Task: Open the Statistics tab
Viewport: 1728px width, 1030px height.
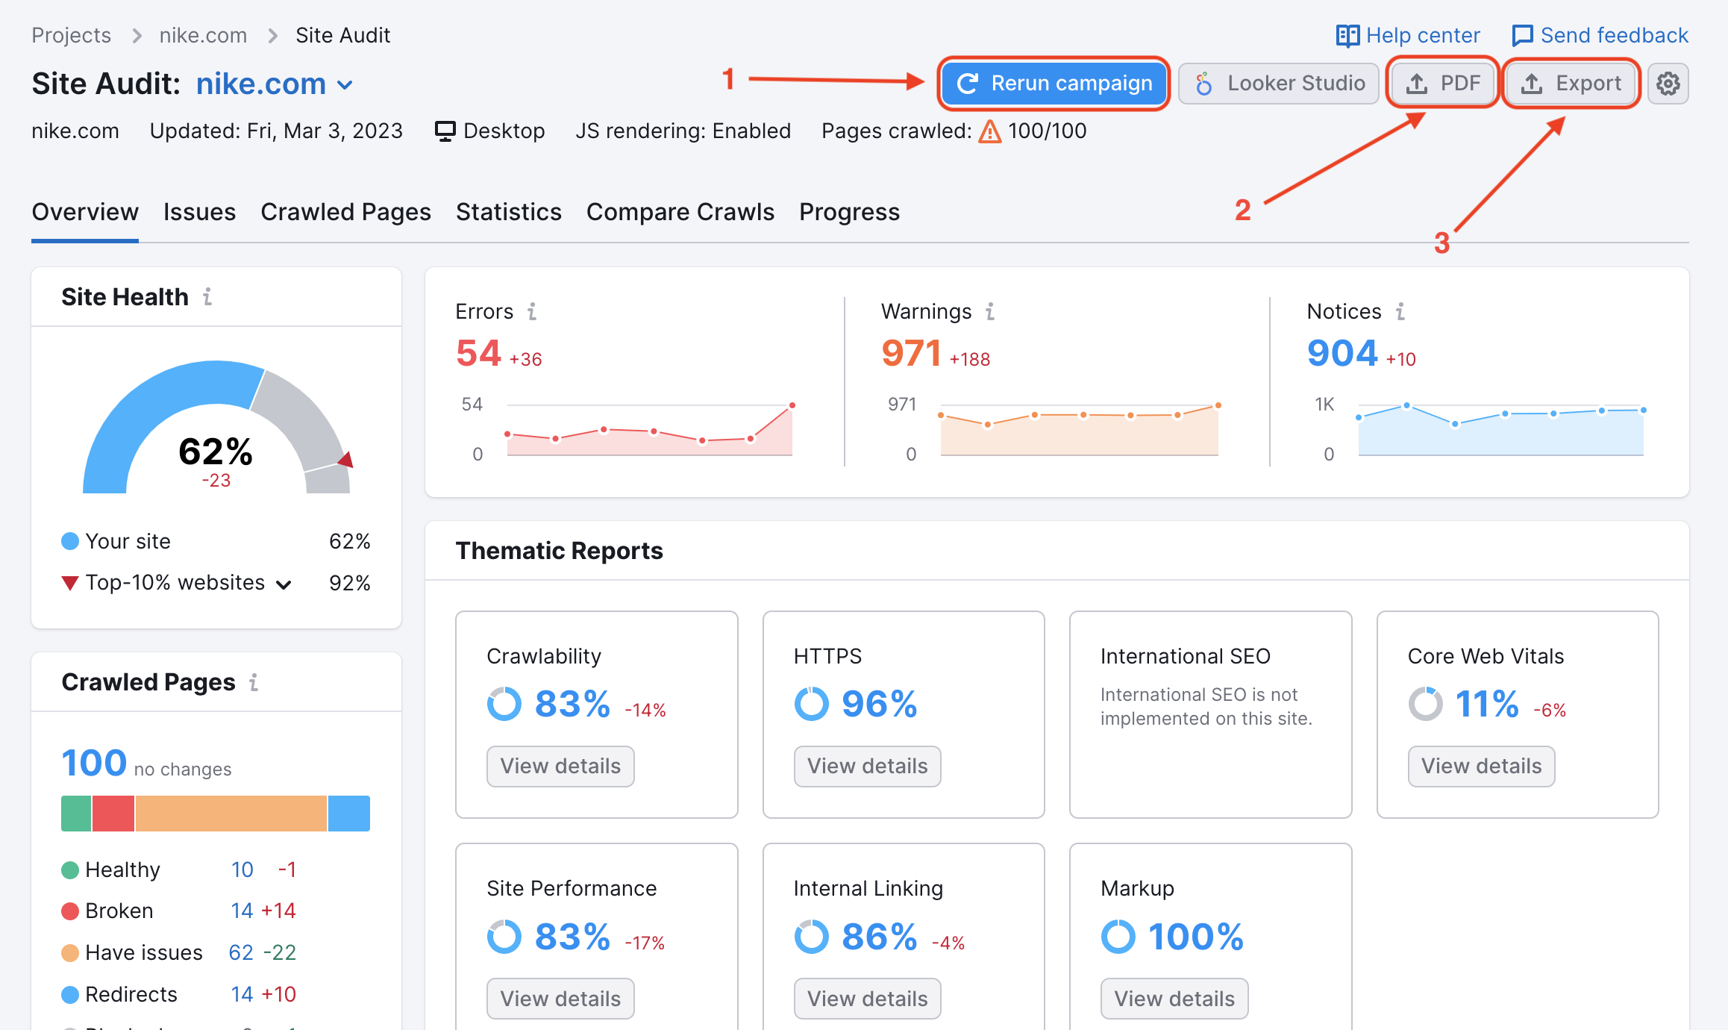Action: [x=508, y=212]
